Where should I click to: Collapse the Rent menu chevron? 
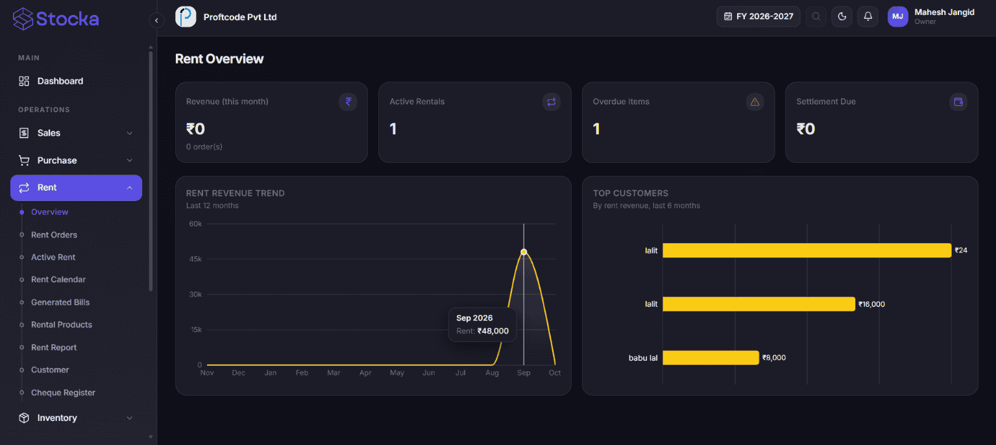(129, 187)
